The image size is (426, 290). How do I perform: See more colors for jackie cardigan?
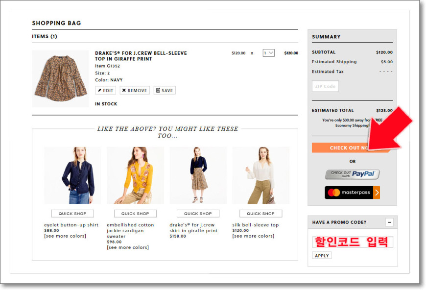(x=128, y=247)
